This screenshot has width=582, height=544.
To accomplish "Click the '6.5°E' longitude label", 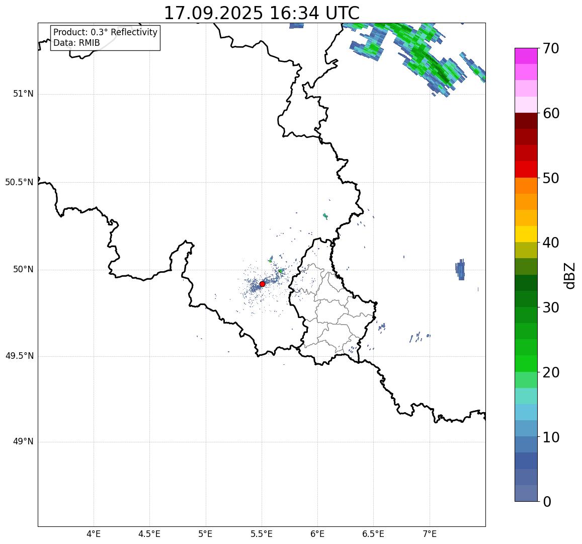I will [x=374, y=534].
